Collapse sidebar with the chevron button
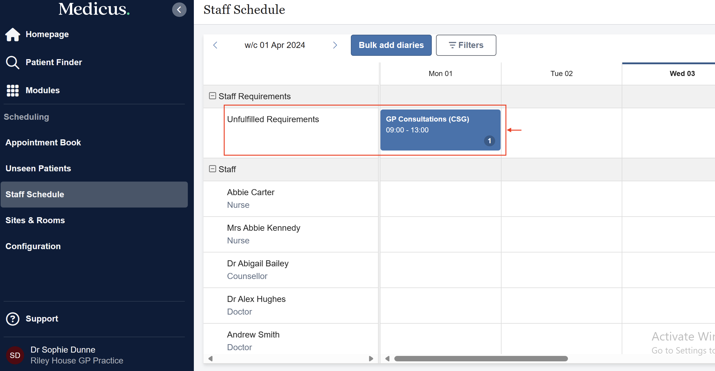715x371 pixels. click(x=179, y=10)
